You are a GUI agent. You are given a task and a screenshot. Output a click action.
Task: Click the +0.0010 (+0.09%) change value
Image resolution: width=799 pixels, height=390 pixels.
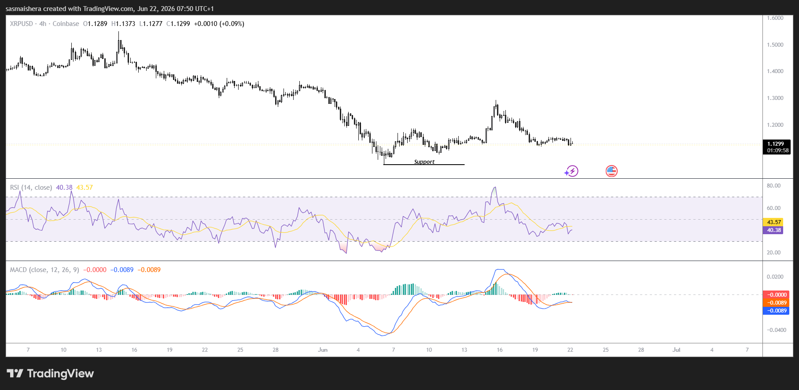219,24
